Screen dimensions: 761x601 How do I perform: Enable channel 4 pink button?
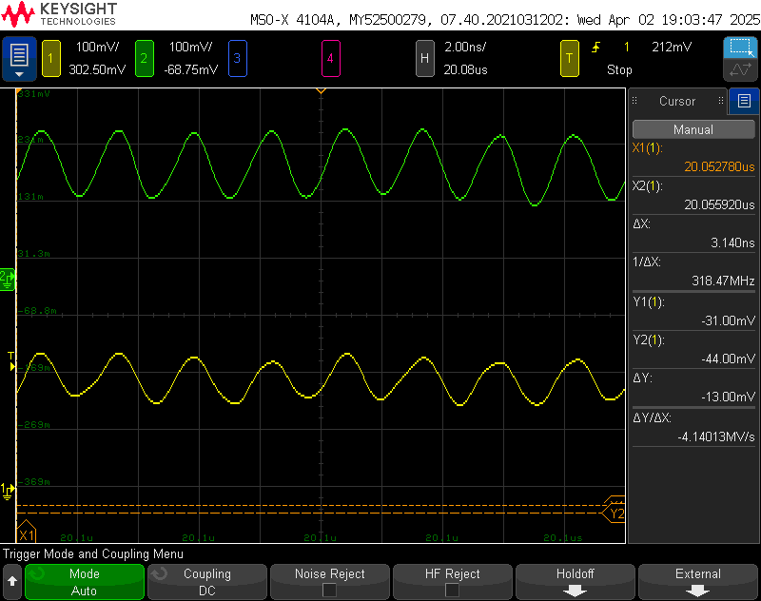point(330,59)
